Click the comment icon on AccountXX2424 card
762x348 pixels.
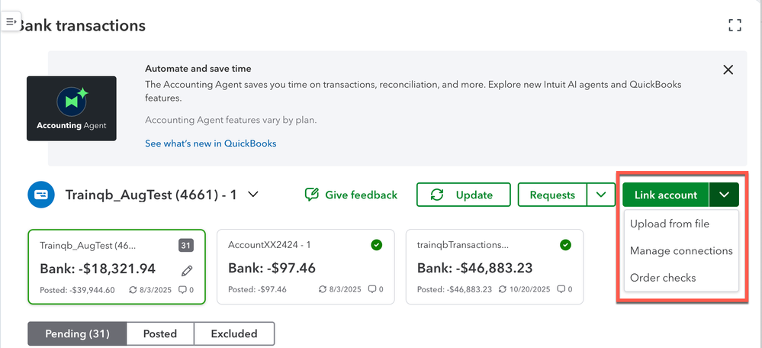[371, 290]
